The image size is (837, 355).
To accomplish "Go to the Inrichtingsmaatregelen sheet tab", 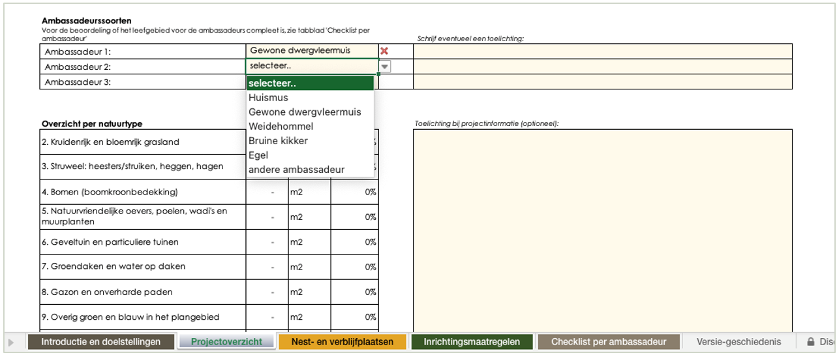I will [x=472, y=342].
